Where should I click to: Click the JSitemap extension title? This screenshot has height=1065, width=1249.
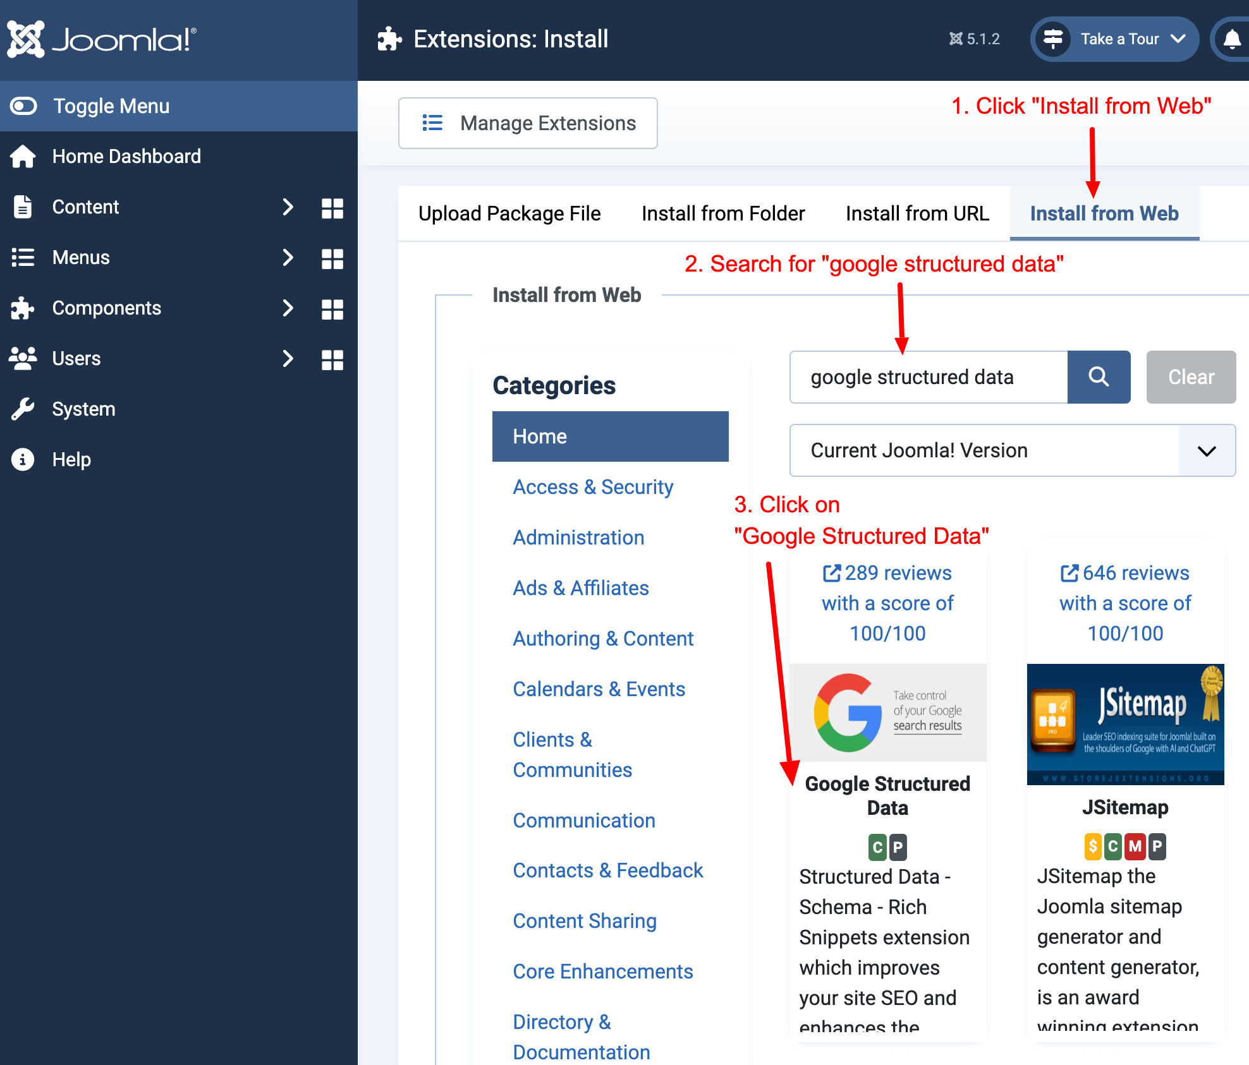coord(1125,807)
